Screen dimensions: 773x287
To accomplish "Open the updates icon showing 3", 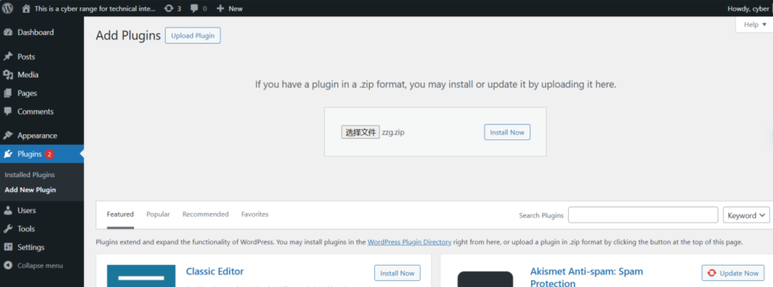I will (x=169, y=9).
